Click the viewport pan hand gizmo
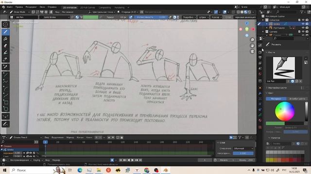311x174 pixels. click(x=252, y=45)
